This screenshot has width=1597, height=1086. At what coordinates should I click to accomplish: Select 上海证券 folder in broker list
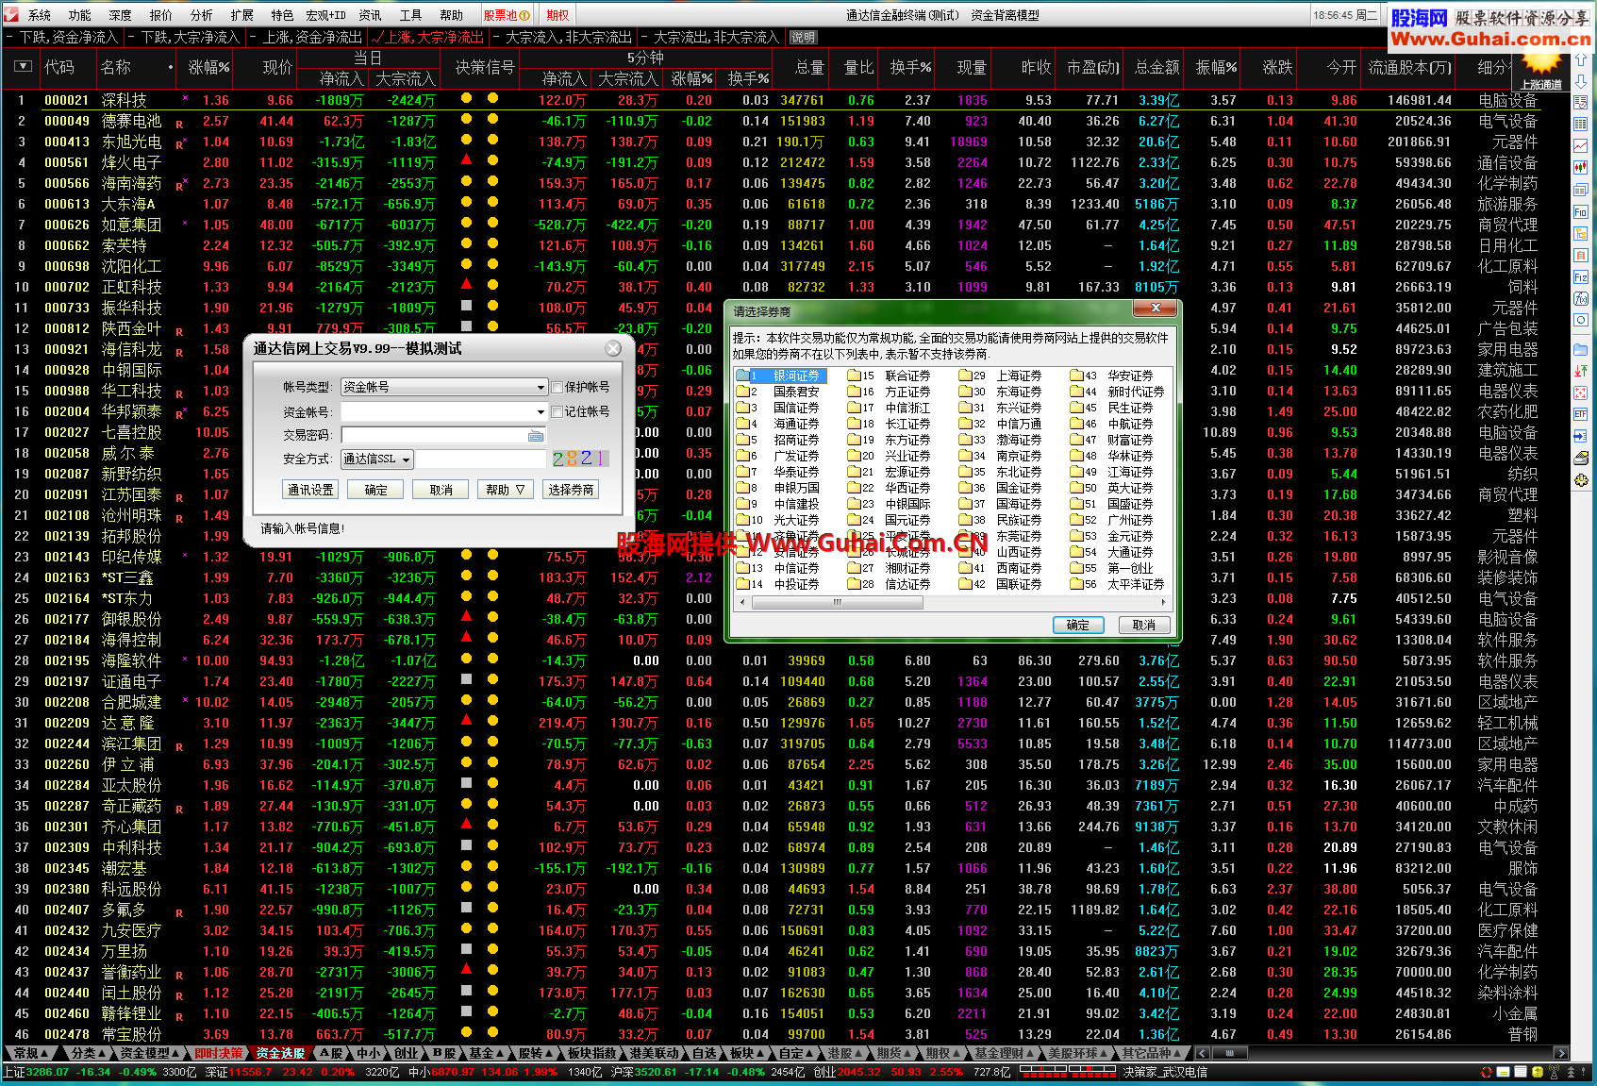(1002, 376)
